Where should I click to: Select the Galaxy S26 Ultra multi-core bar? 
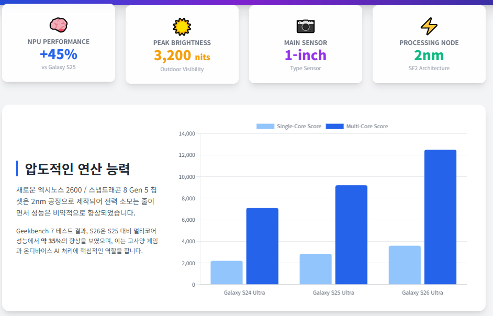pyautogui.click(x=440, y=217)
